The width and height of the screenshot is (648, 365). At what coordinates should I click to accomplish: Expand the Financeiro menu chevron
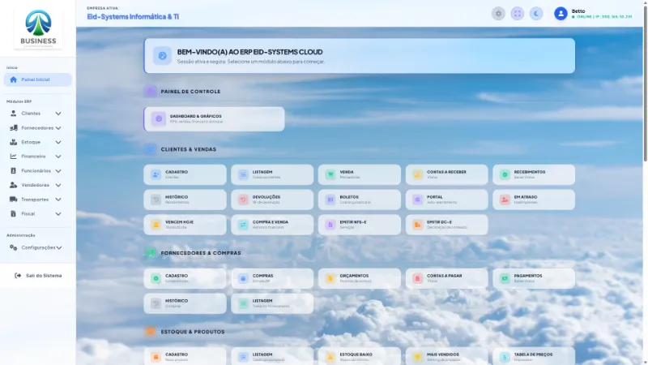click(x=58, y=157)
